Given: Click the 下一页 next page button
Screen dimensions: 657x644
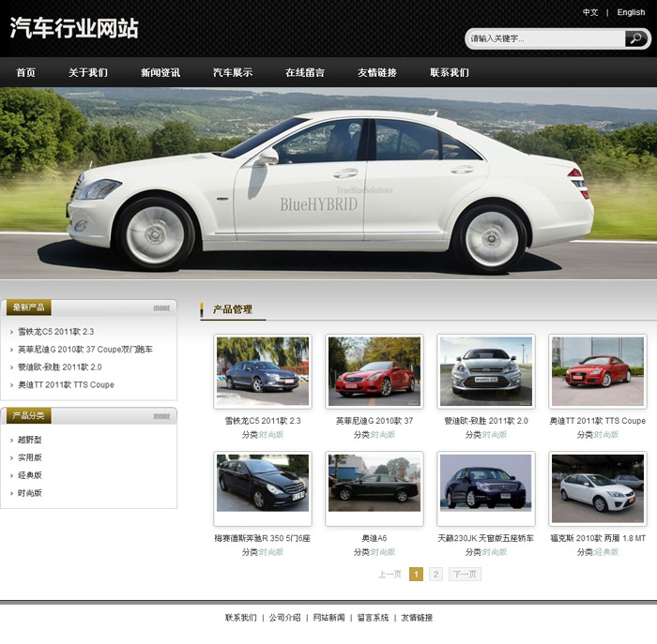Looking at the screenshot, I should (x=465, y=574).
